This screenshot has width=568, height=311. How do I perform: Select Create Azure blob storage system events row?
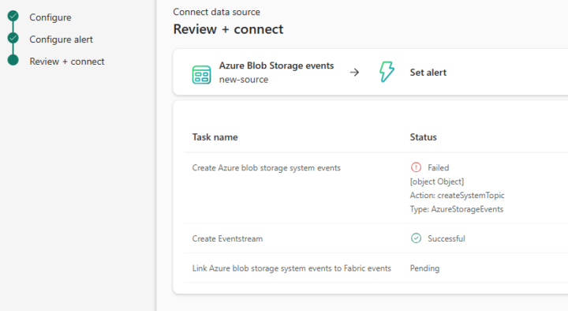pyautogui.click(x=376, y=188)
